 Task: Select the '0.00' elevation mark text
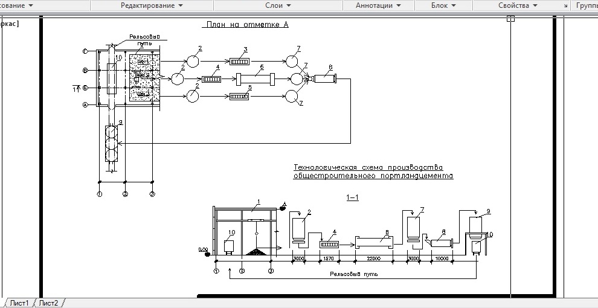point(203,249)
